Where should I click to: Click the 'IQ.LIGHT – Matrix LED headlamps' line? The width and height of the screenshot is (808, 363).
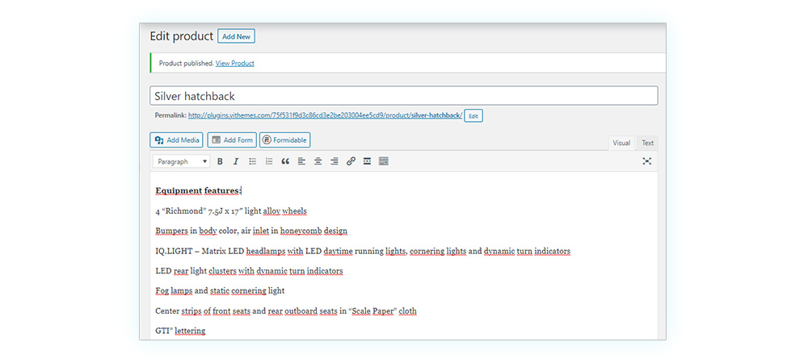click(363, 251)
